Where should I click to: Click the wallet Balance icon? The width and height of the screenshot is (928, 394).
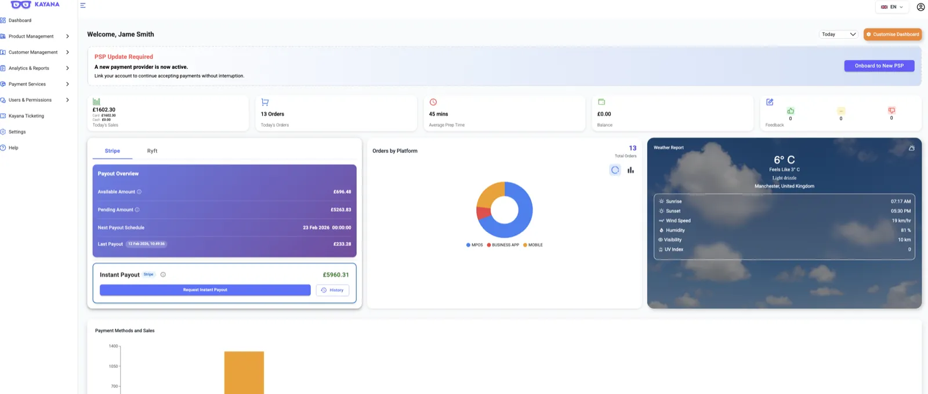[601, 102]
